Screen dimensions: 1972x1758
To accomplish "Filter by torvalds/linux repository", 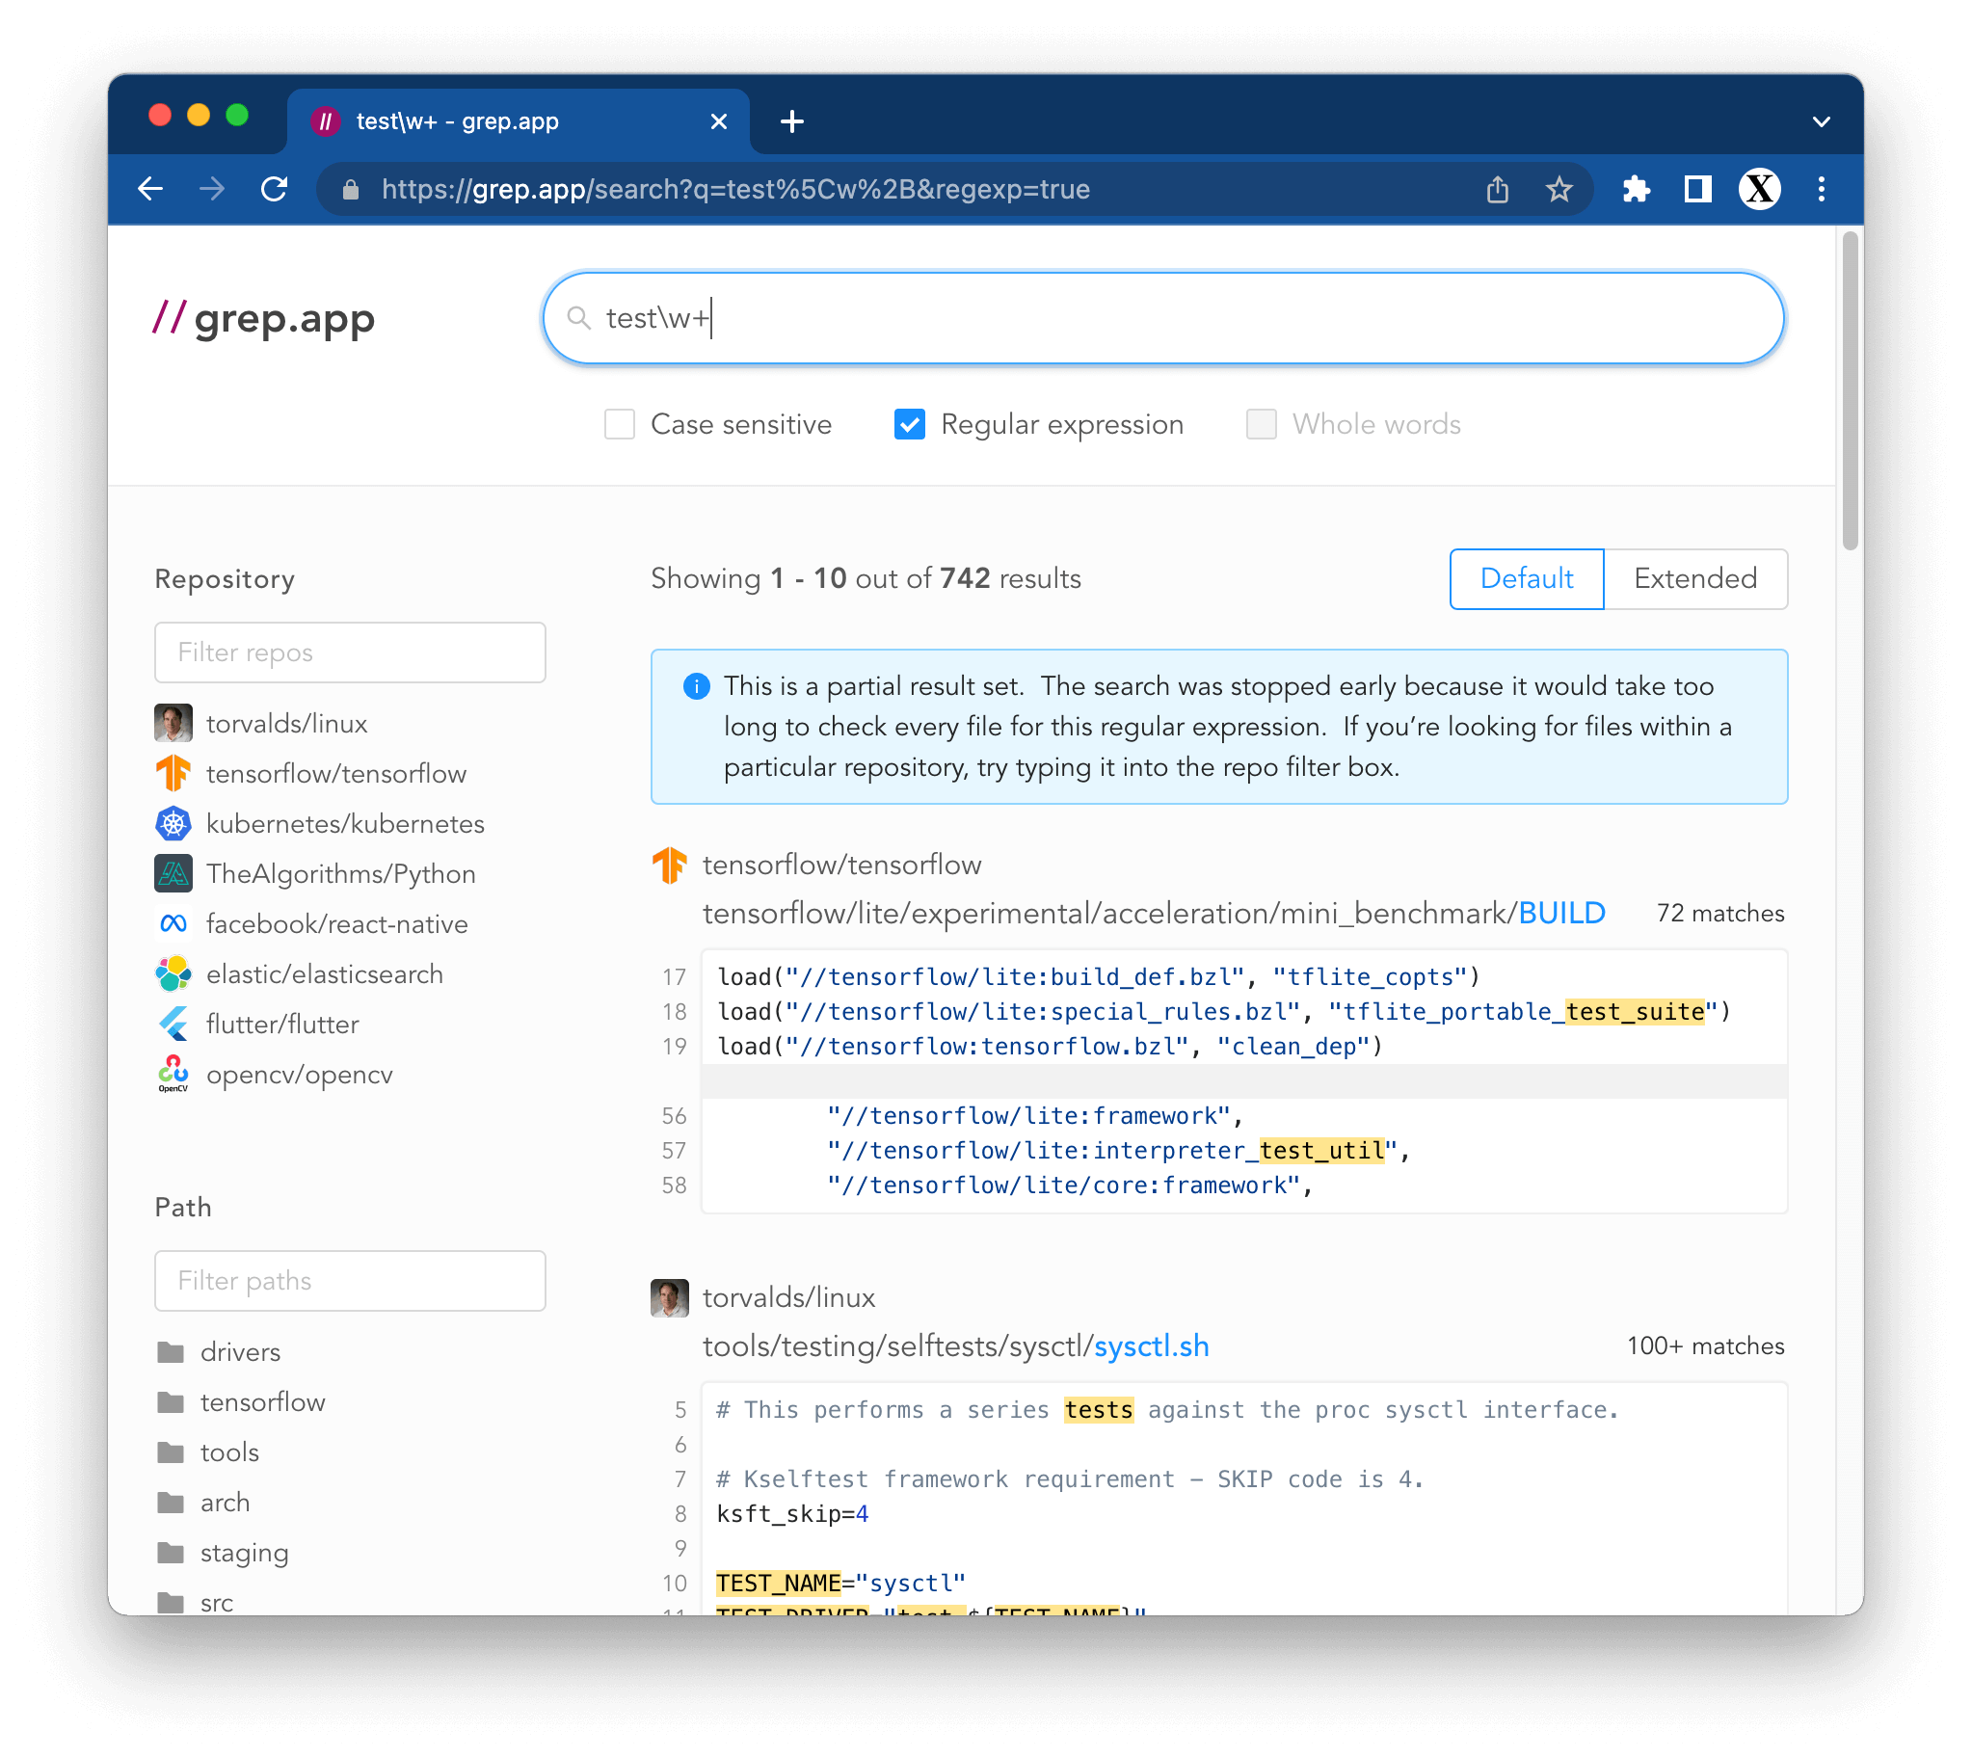I will click(287, 724).
